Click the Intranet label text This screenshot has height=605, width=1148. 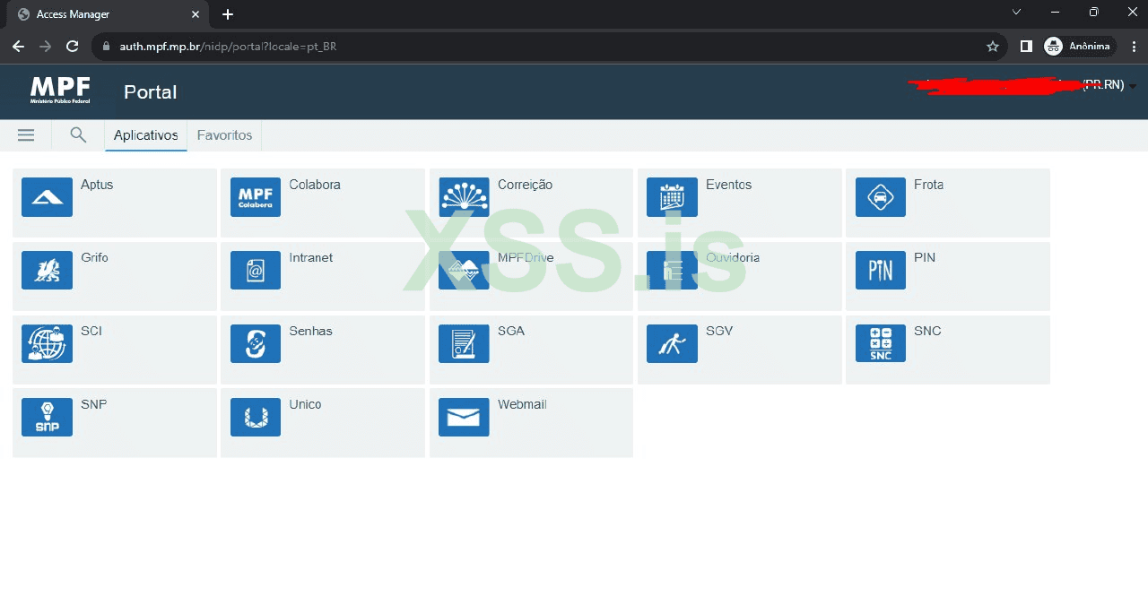(x=310, y=257)
